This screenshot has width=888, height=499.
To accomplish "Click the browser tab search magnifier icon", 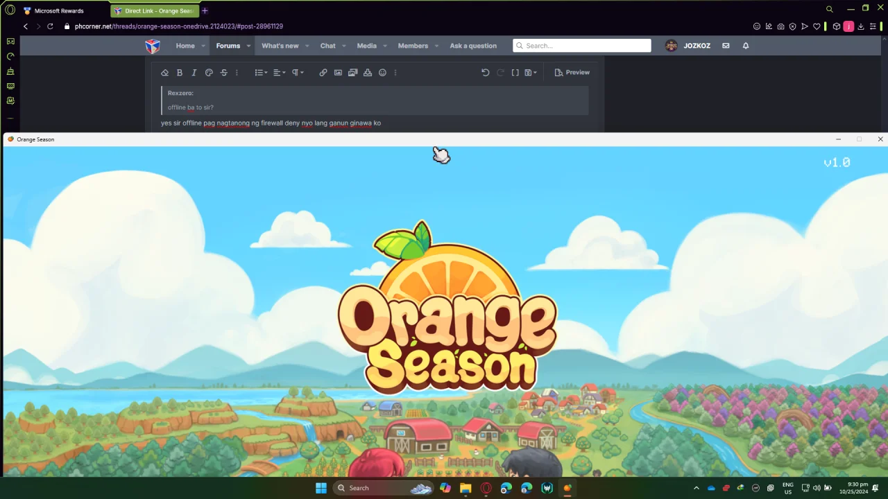I will pyautogui.click(x=829, y=9).
